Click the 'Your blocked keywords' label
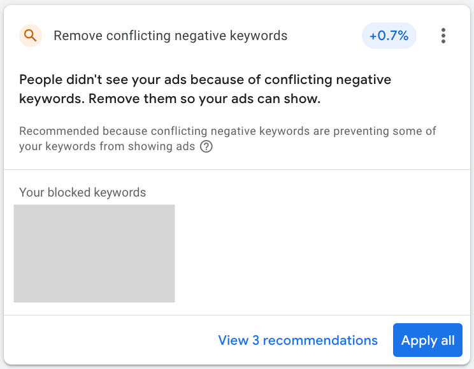The image size is (474, 369). [83, 192]
